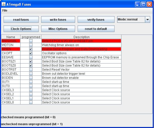
Task: Select the EESAVE name cell
Action: pyautogui.click(x=11, y=57)
